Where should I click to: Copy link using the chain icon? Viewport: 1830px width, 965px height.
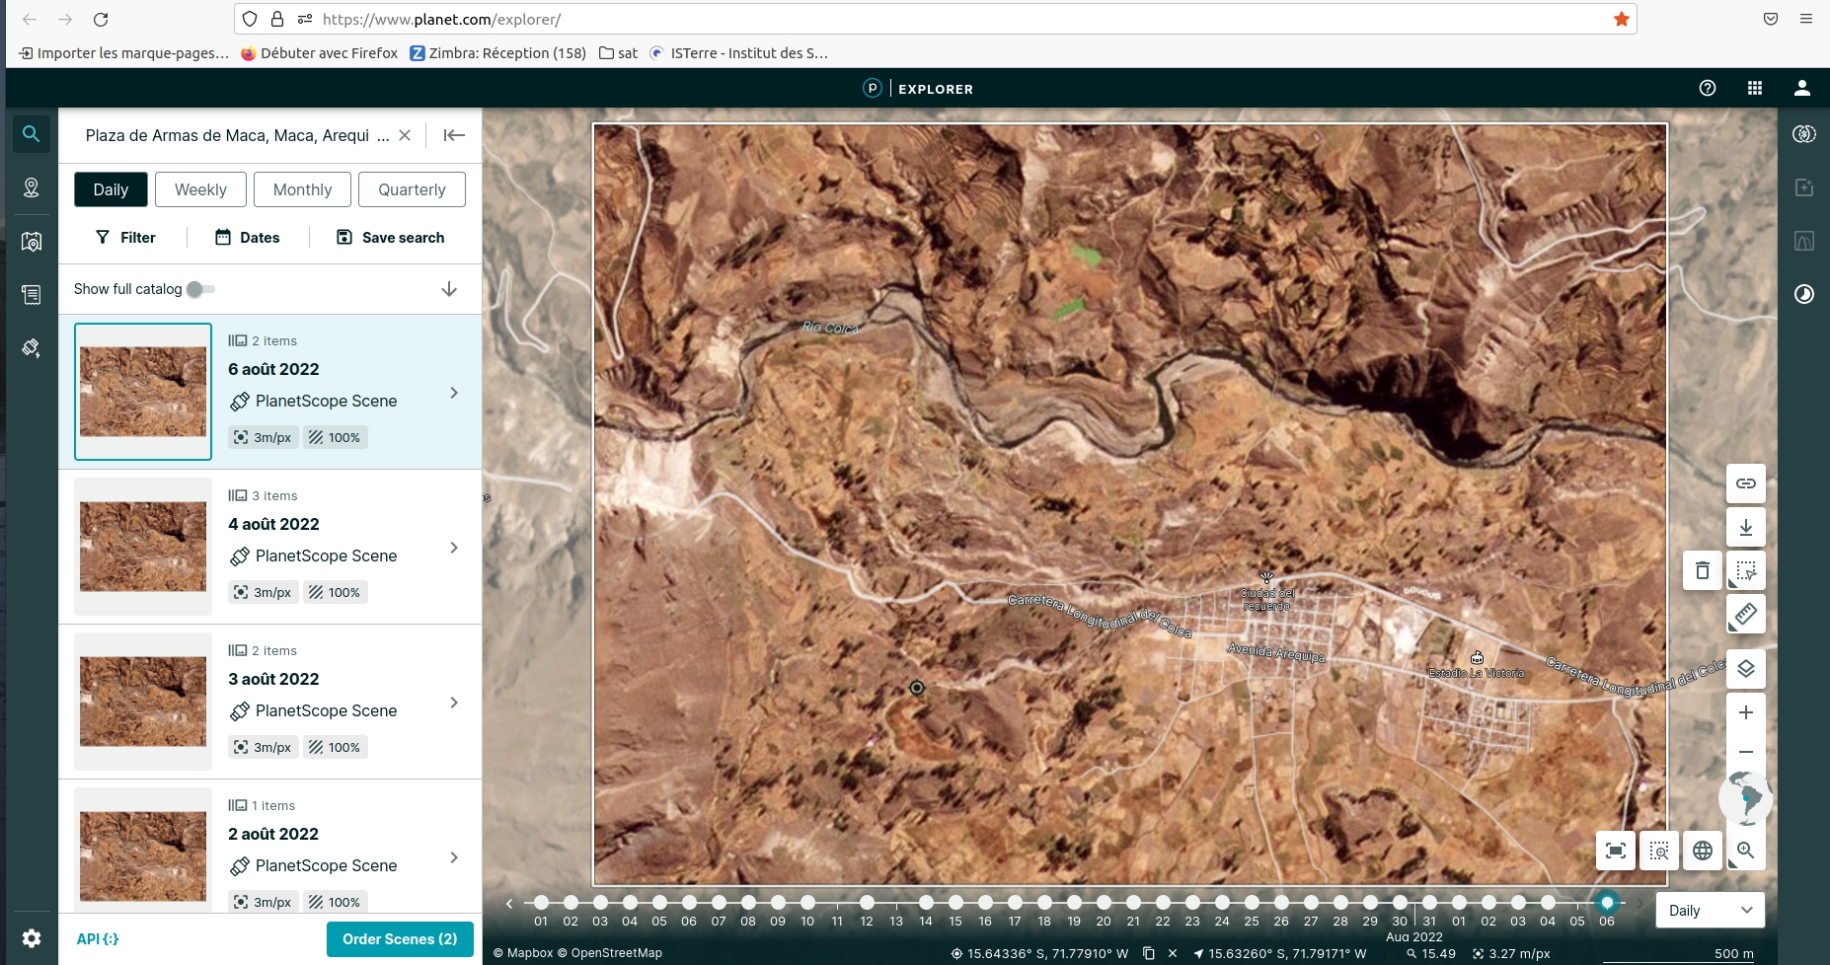click(x=1745, y=483)
